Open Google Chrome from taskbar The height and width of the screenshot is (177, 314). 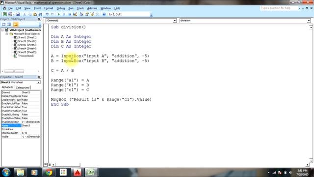pyautogui.click(x=49, y=173)
